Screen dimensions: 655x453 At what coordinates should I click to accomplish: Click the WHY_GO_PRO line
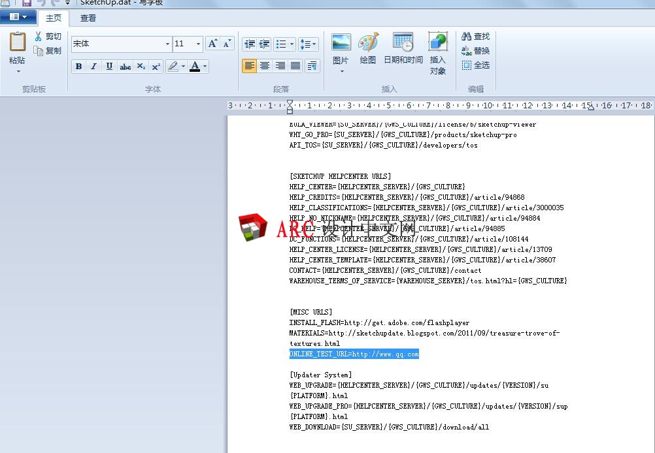(403, 134)
